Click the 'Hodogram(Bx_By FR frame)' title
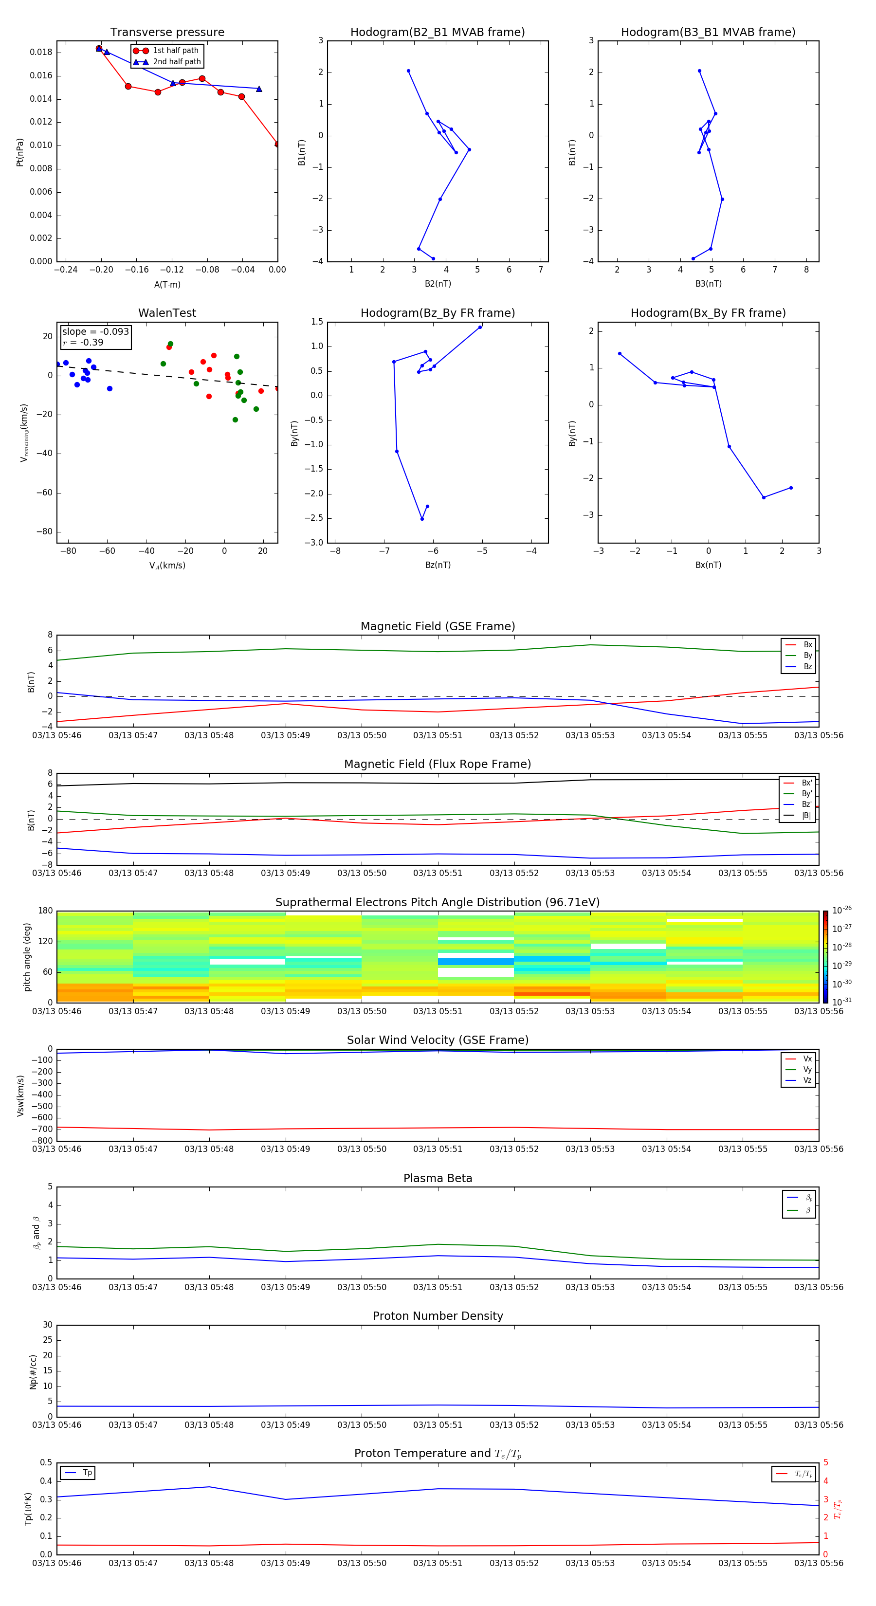The image size is (876, 1606). tap(708, 313)
